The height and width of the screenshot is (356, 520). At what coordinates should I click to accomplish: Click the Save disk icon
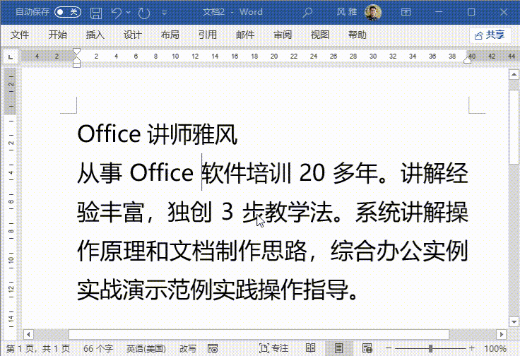[96, 12]
